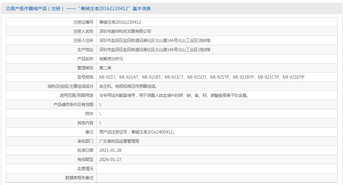Click the label 批准日期
The image size is (343, 185).
tap(85, 150)
